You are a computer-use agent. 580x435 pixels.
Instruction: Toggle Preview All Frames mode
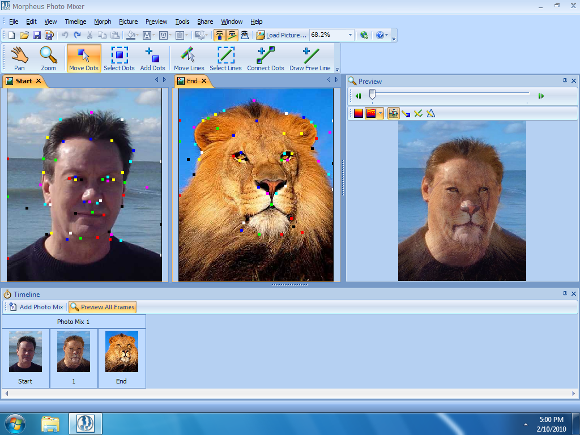(102, 307)
